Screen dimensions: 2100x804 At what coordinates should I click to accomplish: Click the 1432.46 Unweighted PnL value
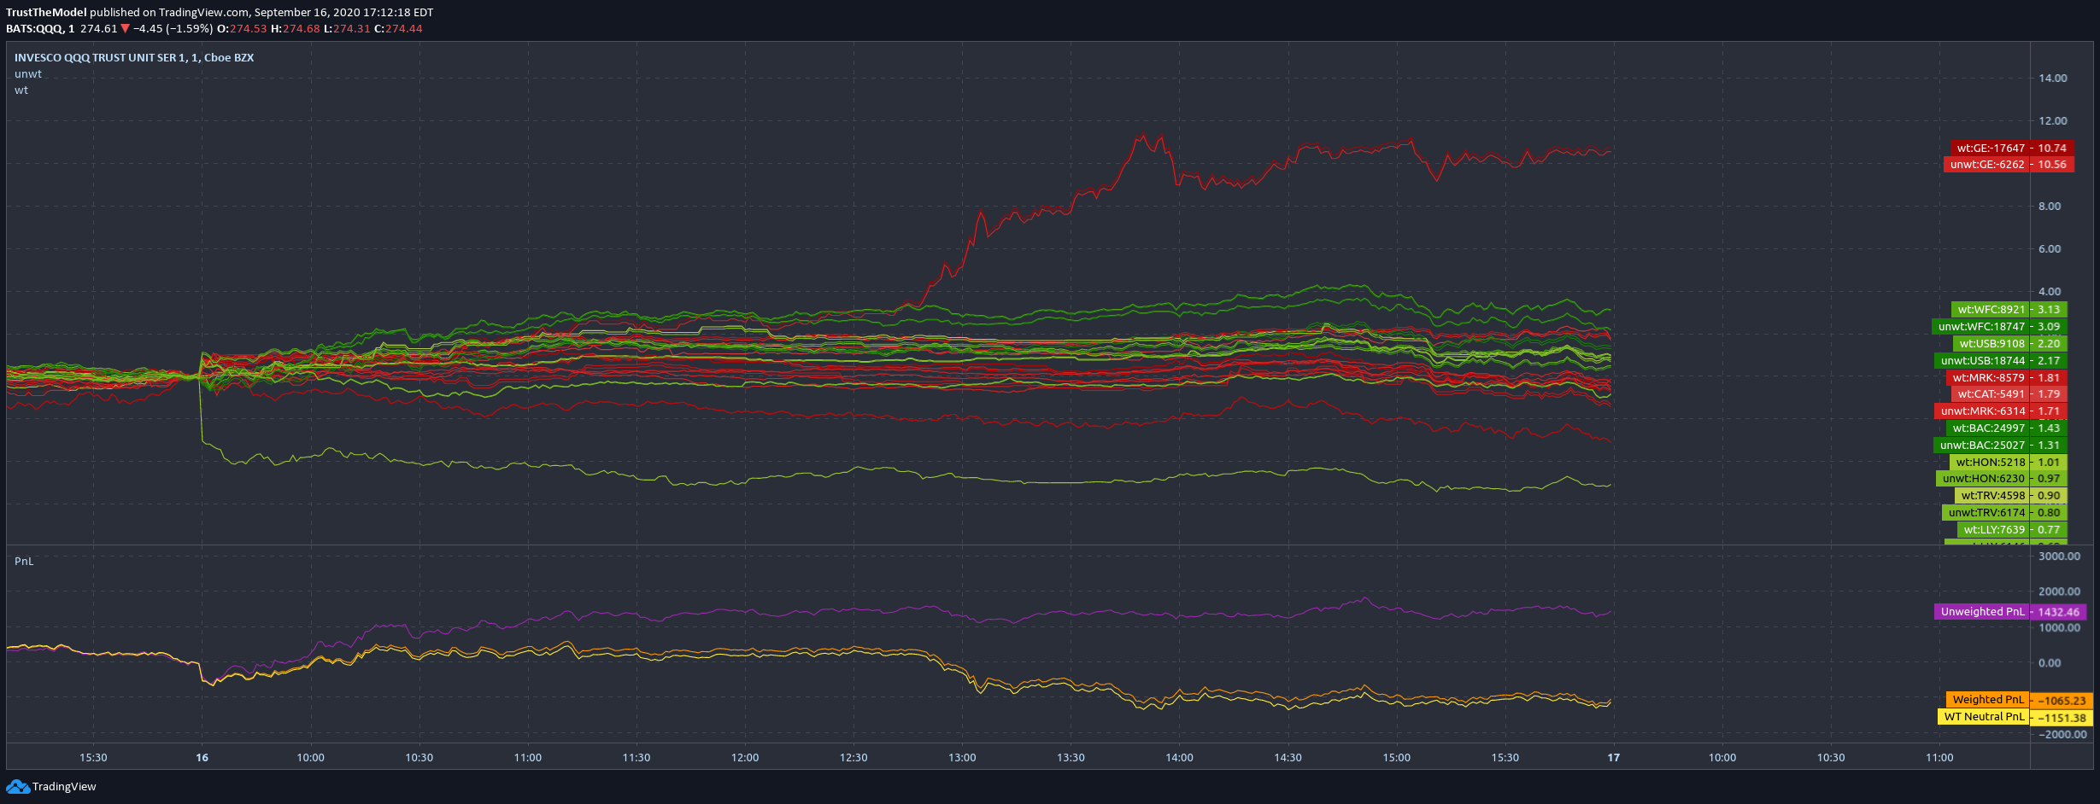[x=2059, y=612]
